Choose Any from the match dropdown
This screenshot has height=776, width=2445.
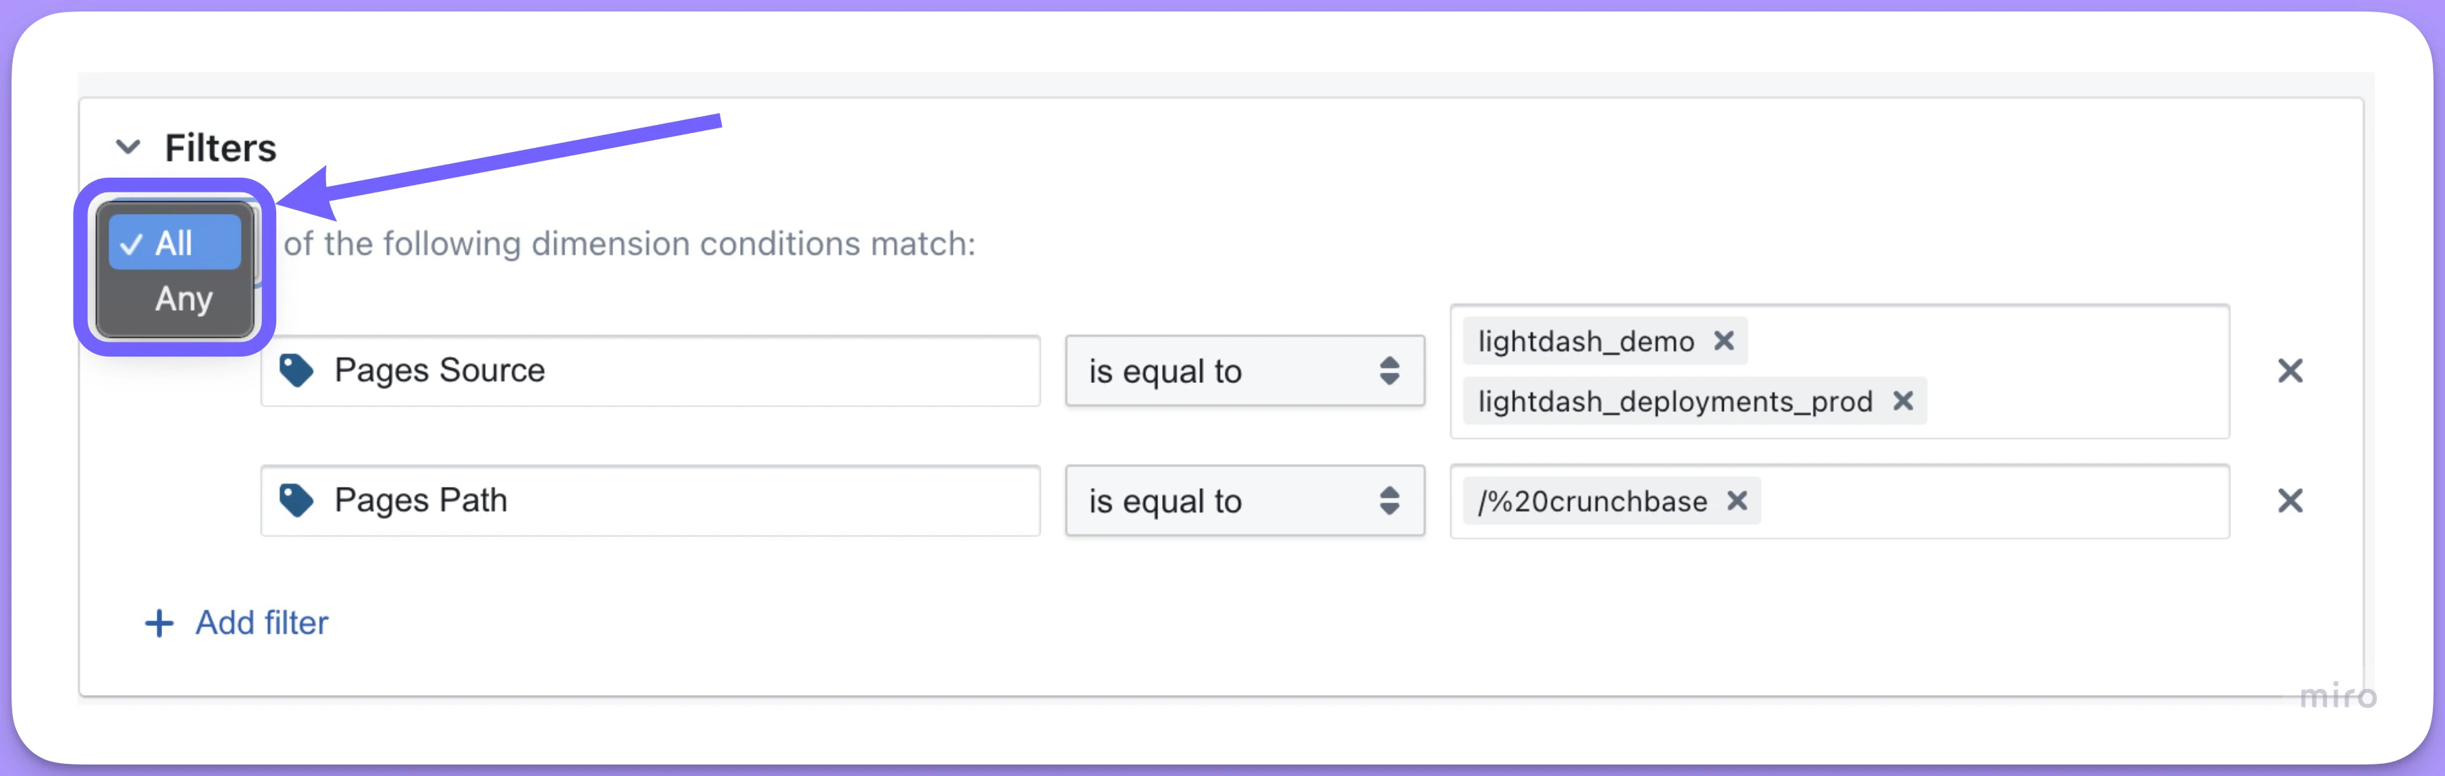tap(183, 299)
